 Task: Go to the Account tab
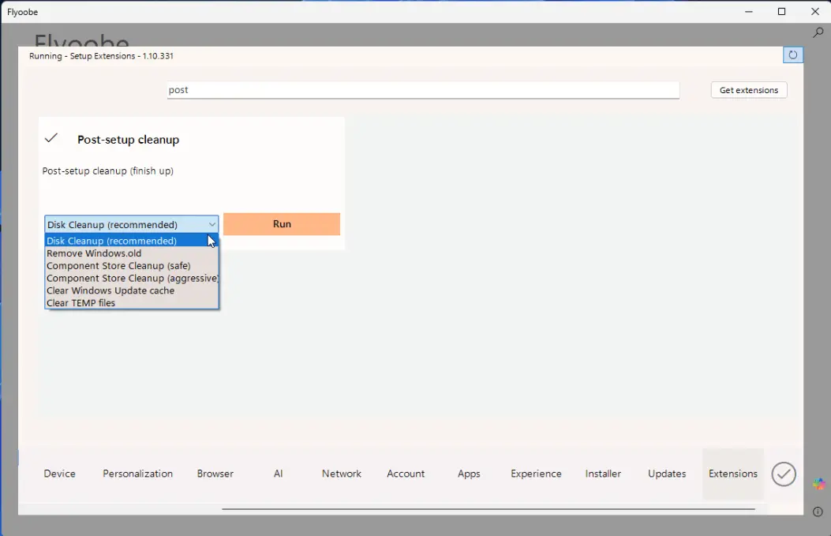click(406, 474)
